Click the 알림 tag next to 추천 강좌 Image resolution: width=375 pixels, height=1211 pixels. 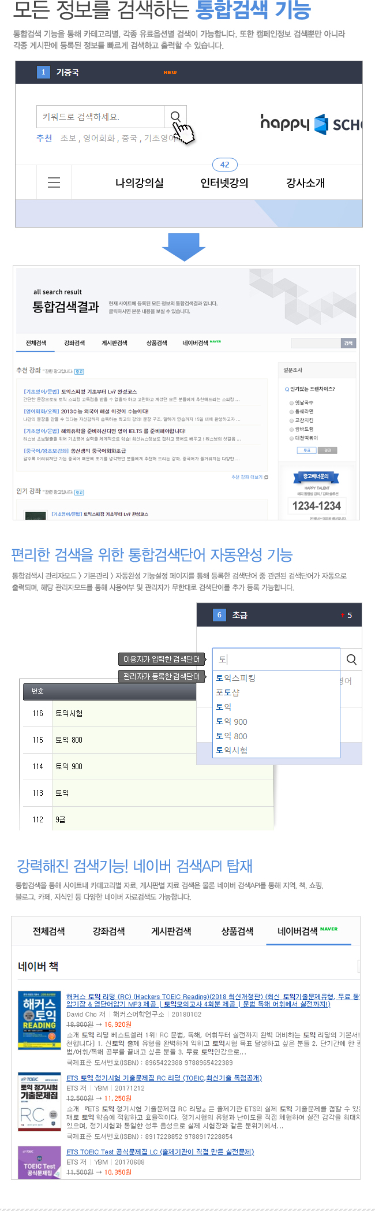tap(79, 371)
